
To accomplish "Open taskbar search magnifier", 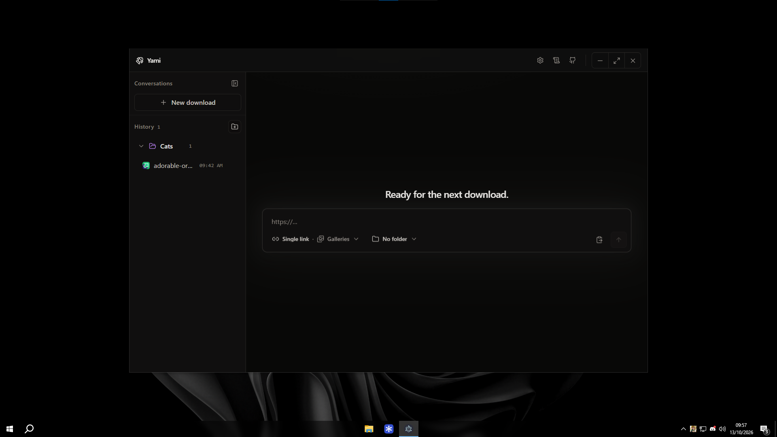I will tap(29, 429).
